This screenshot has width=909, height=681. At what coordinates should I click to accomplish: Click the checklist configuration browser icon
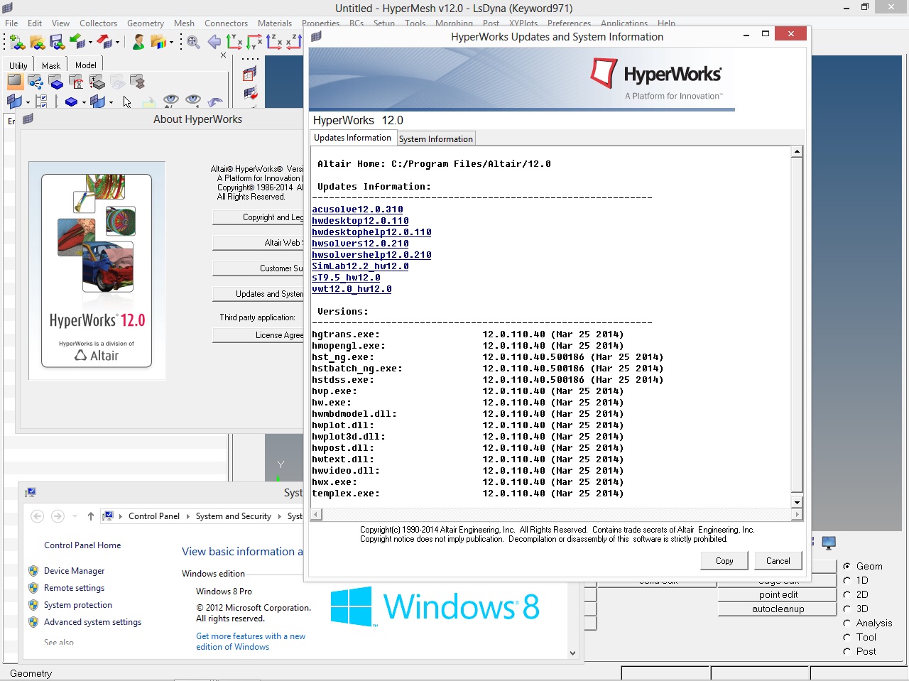tap(41, 102)
